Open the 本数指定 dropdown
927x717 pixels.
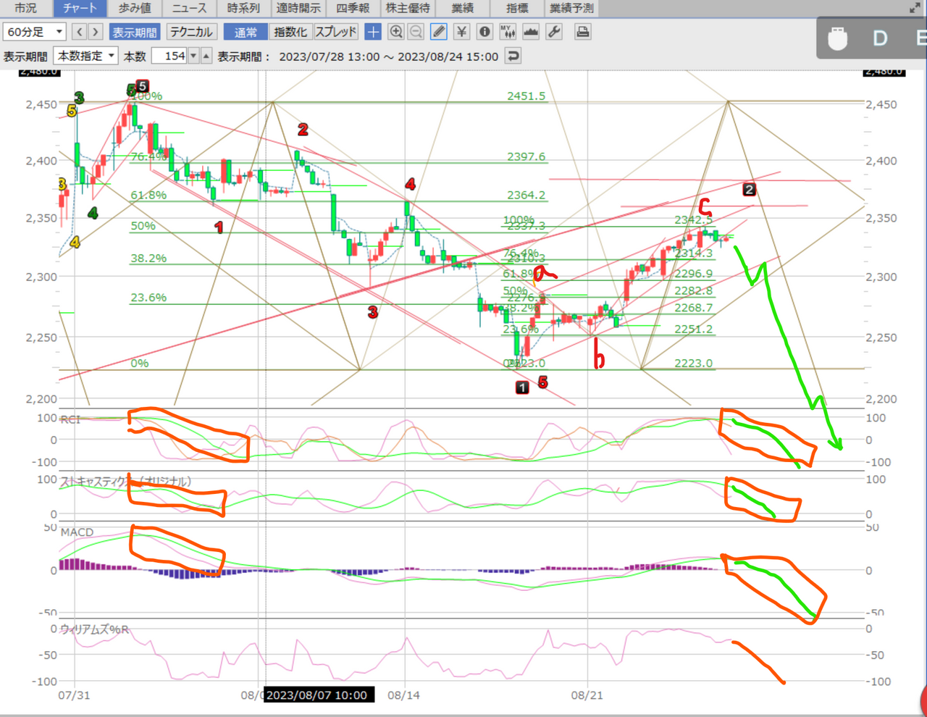point(85,56)
